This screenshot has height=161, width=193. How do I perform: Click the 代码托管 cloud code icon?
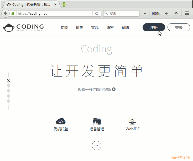(61, 121)
